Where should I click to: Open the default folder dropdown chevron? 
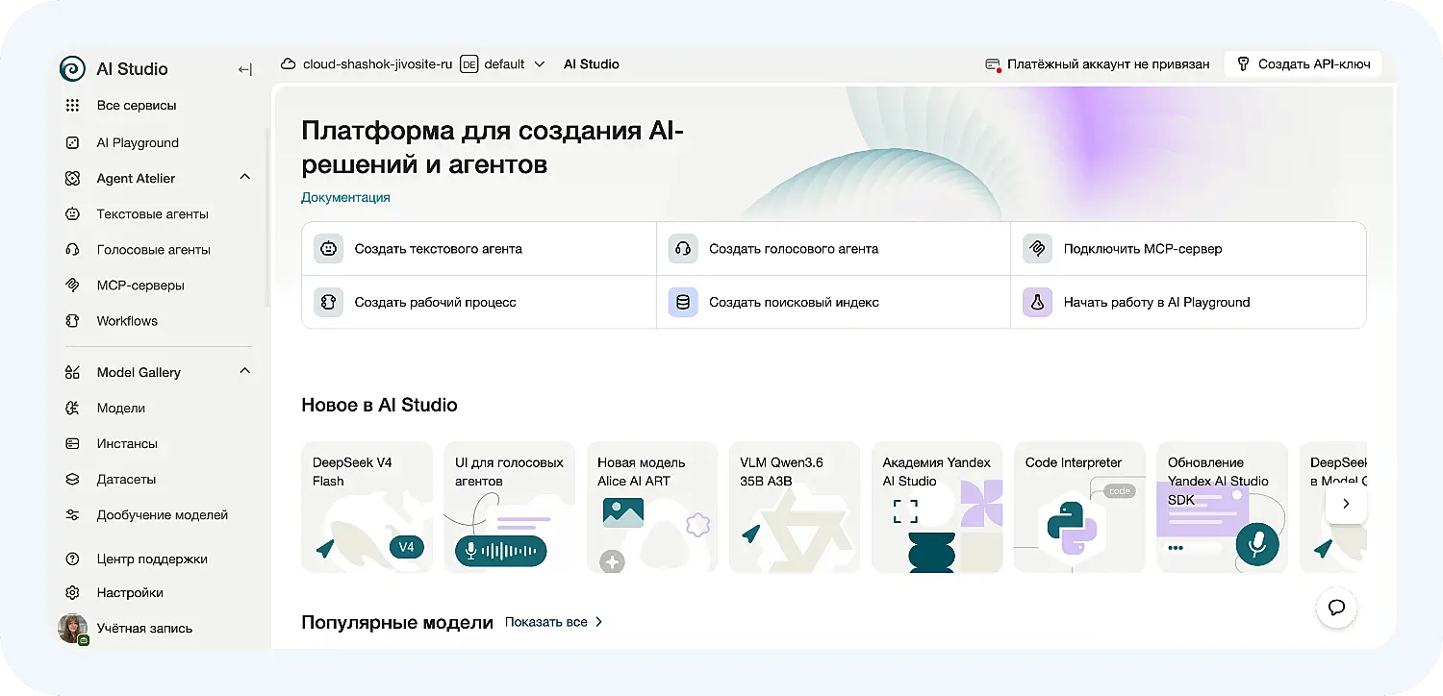[x=539, y=64]
